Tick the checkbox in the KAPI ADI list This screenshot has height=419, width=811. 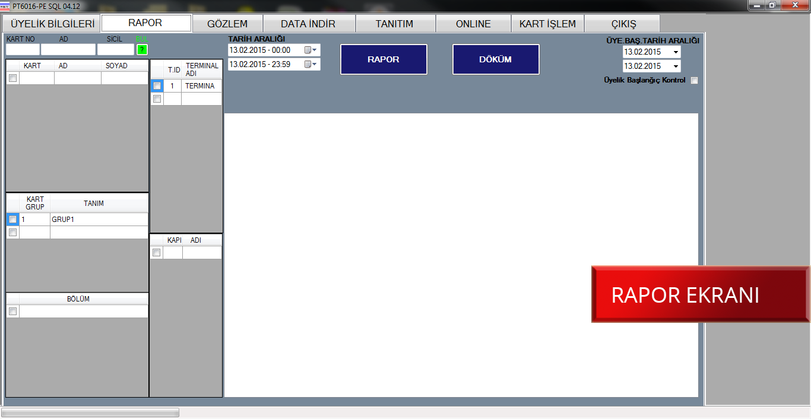click(157, 253)
